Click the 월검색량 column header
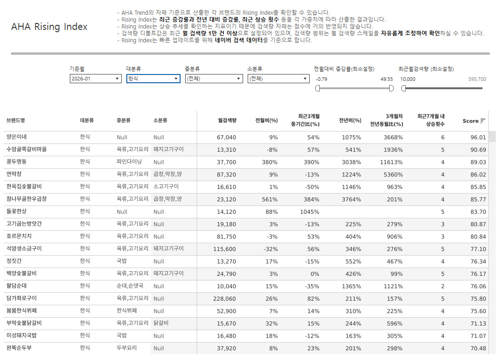 (227, 120)
